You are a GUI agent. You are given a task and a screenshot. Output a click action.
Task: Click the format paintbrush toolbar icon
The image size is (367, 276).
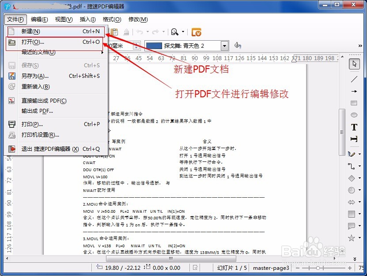(x=126, y=32)
